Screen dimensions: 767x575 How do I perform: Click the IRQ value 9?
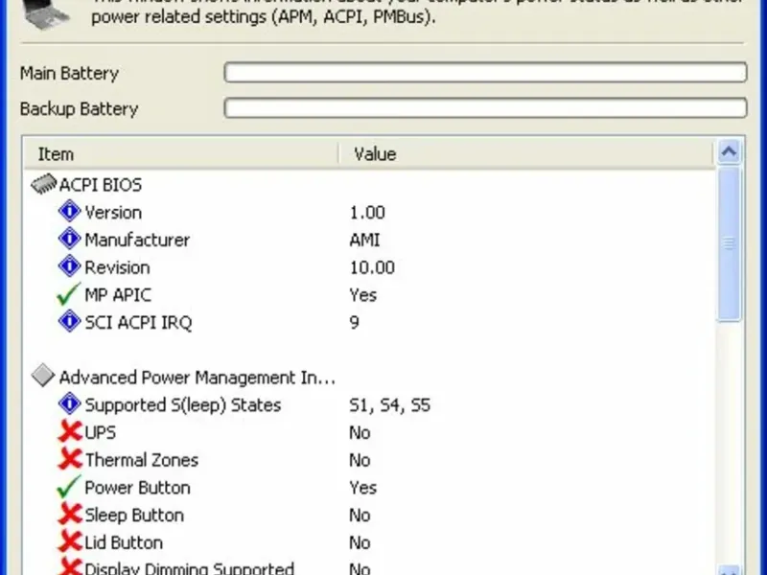point(355,322)
